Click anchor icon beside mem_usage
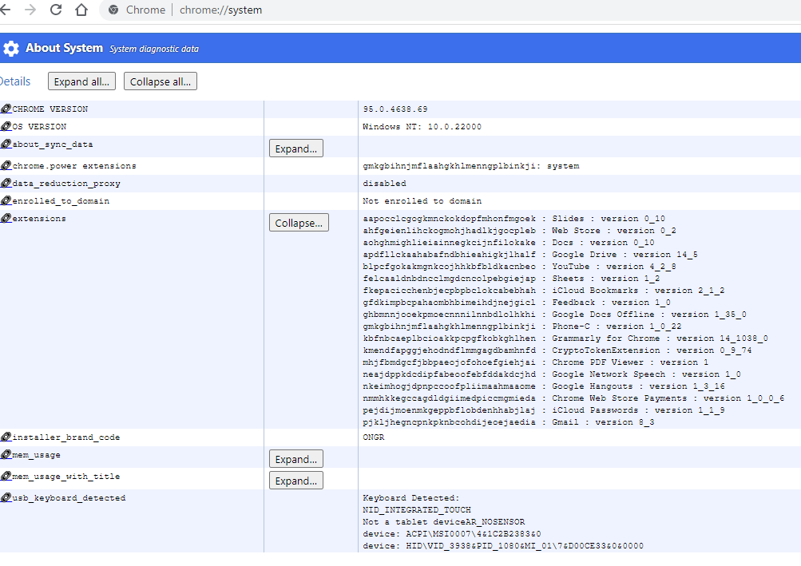Screen dimensions: 801x566 [6, 454]
